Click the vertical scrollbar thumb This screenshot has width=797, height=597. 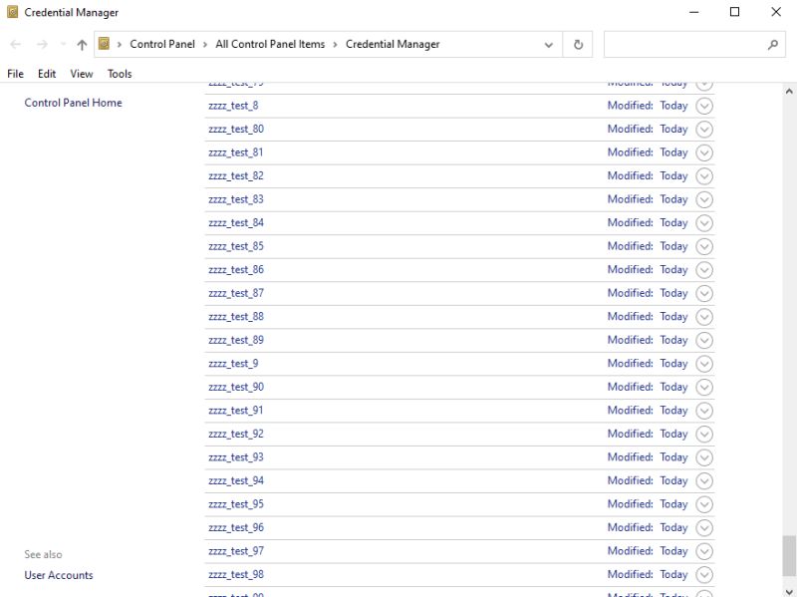[789, 555]
